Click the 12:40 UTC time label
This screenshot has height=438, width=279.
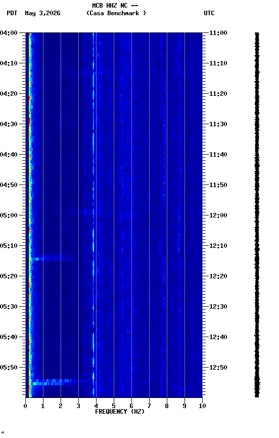[218, 337]
